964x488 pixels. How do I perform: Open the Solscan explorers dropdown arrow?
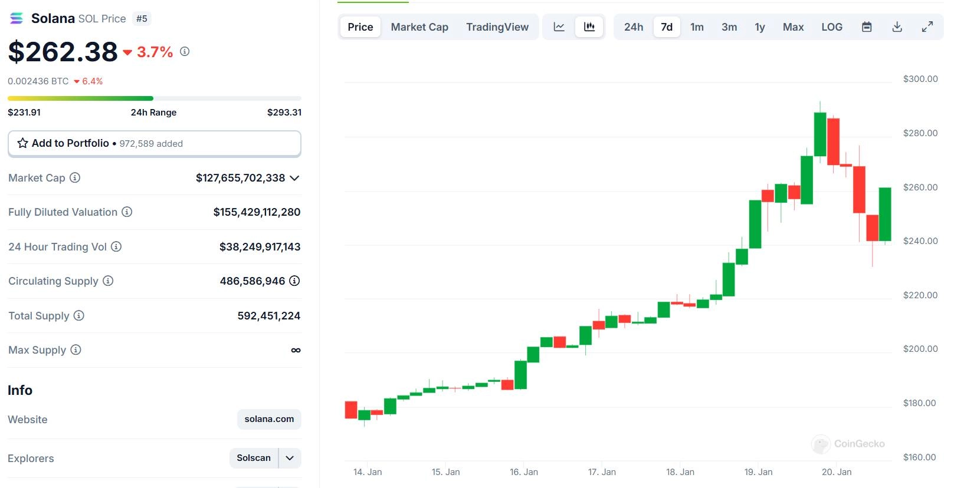click(x=290, y=458)
